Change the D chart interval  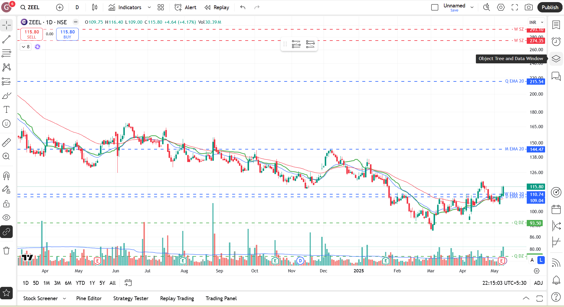[77, 7]
